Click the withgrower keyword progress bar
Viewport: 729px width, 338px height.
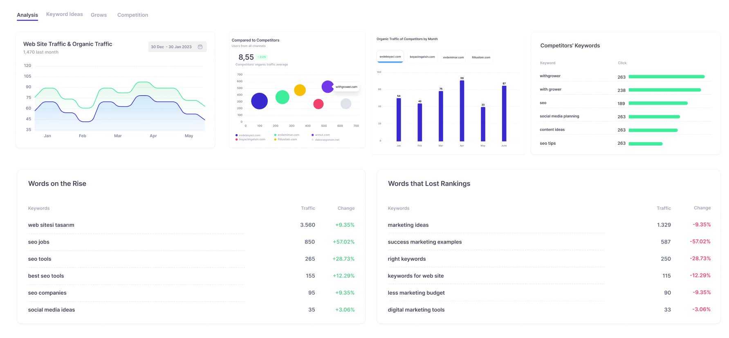coord(666,77)
